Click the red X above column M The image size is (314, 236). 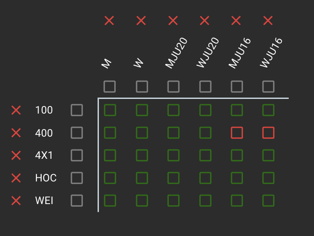pos(109,20)
